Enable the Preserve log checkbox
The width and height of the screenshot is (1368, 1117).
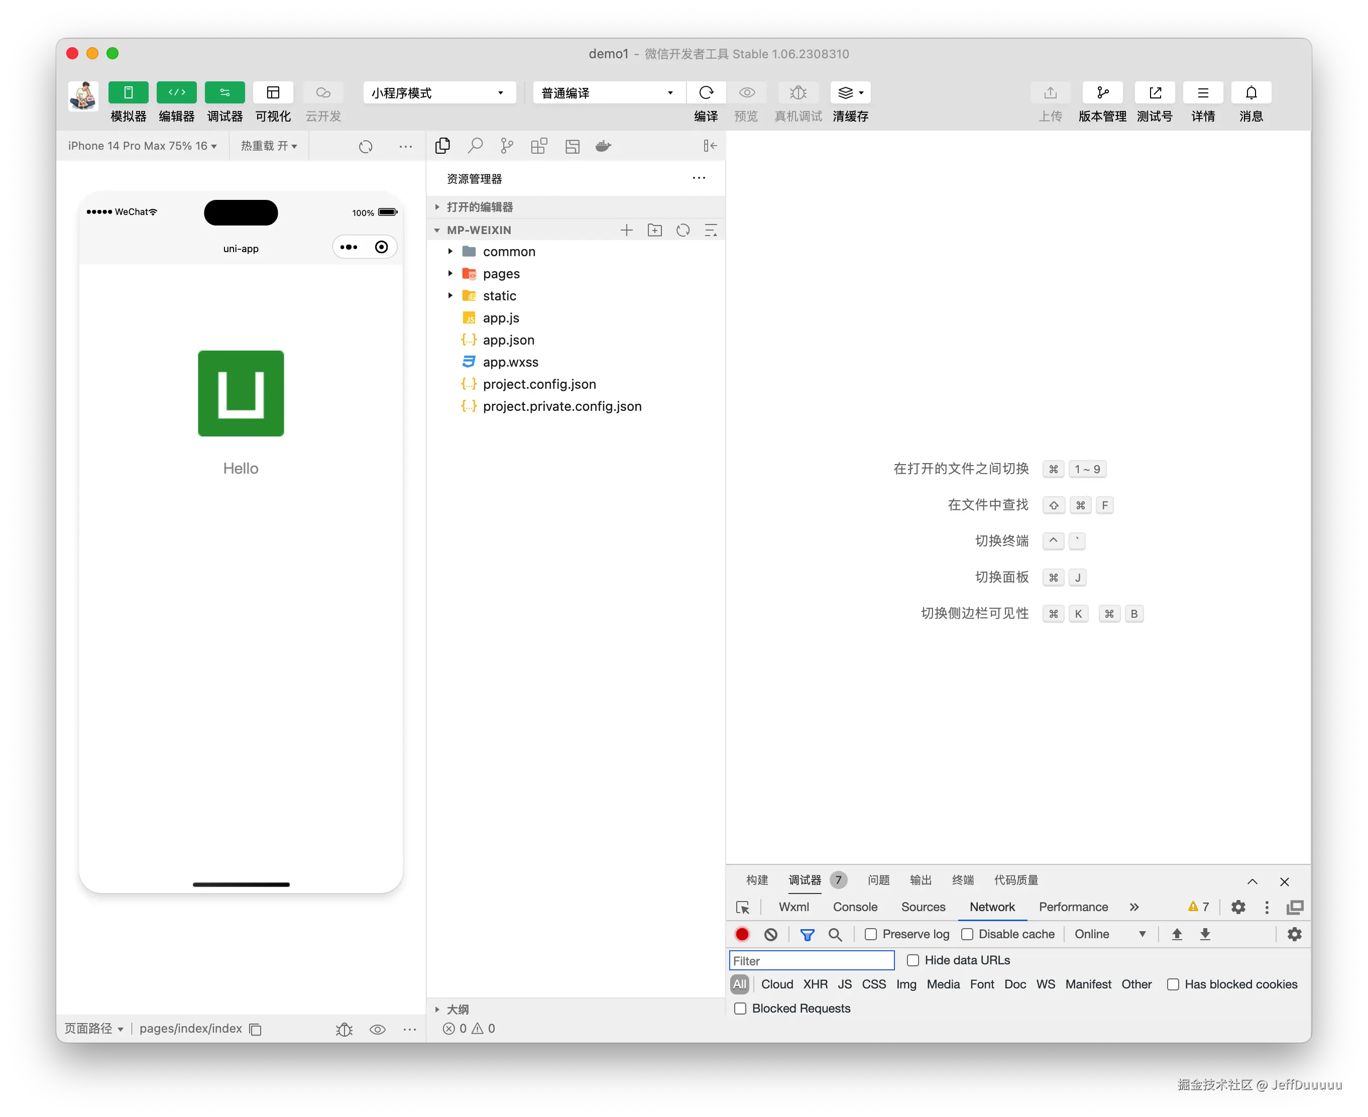(x=871, y=934)
